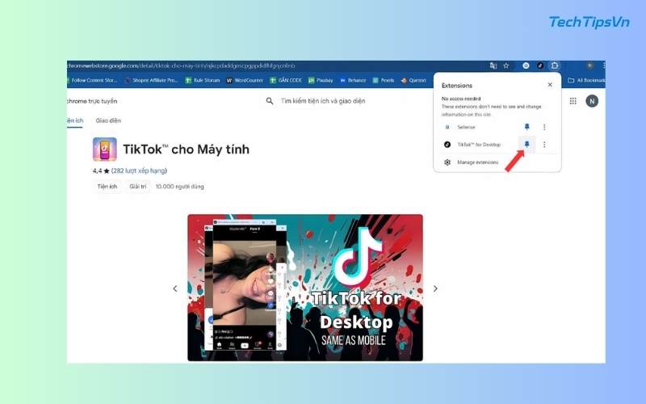Open Shopee Affiliate Pro... bookmark

[151, 80]
